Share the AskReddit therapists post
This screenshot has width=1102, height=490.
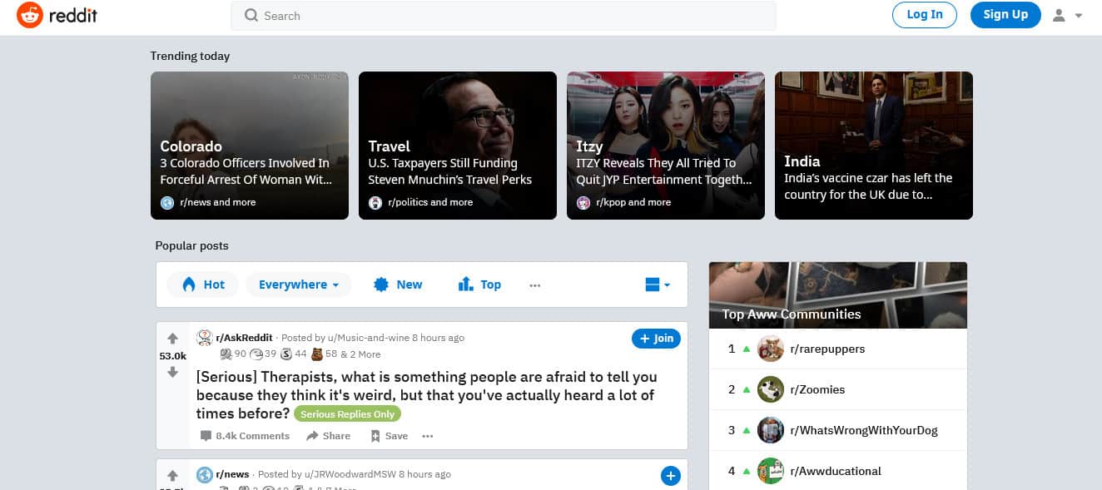[x=328, y=436]
